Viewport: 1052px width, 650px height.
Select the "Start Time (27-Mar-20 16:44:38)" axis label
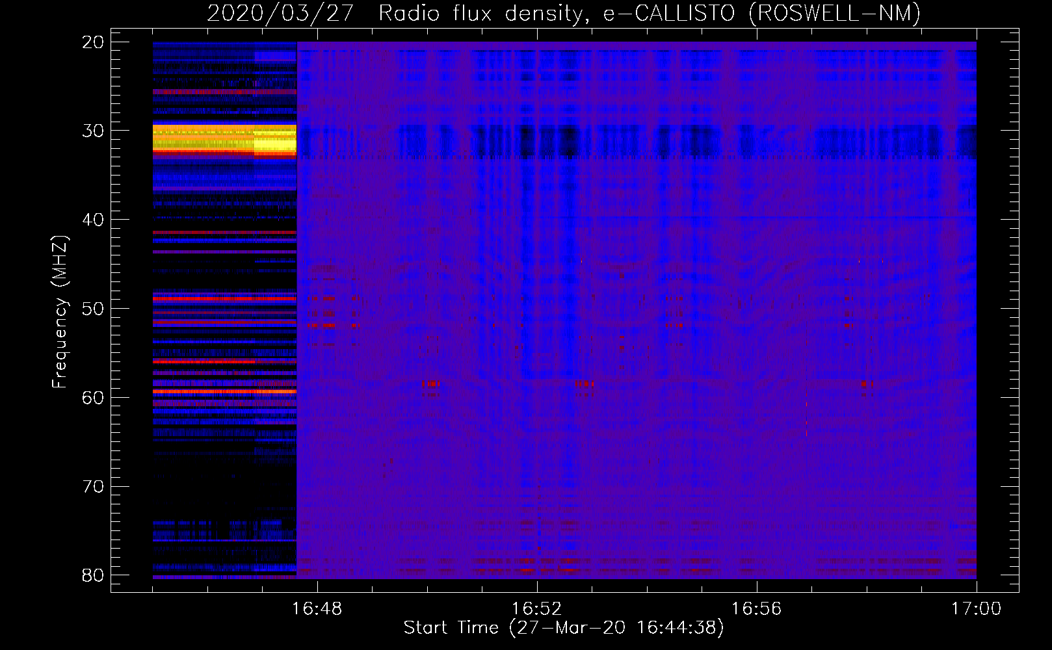564,628
